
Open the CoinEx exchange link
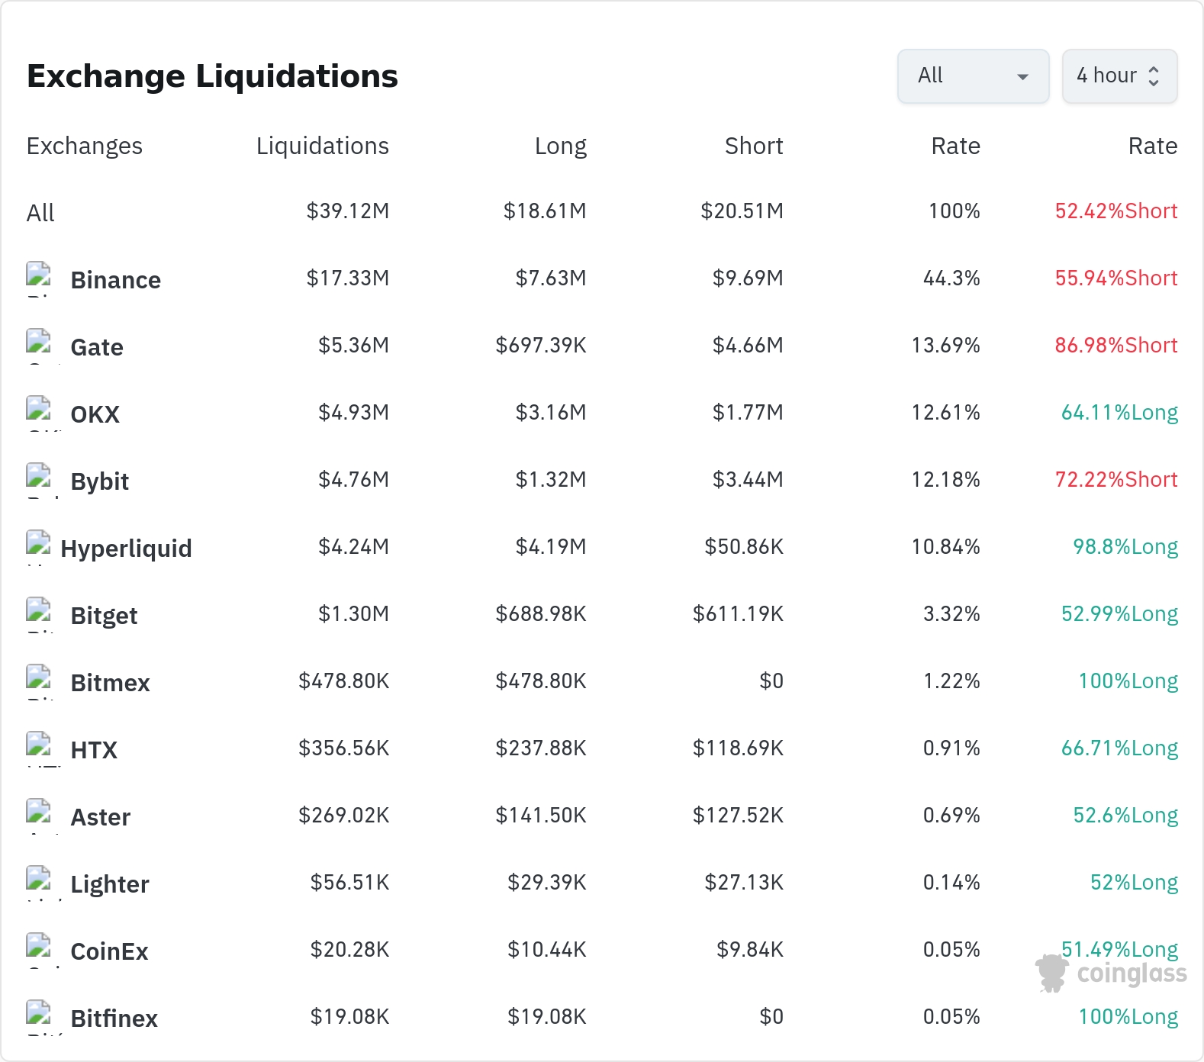109,951
